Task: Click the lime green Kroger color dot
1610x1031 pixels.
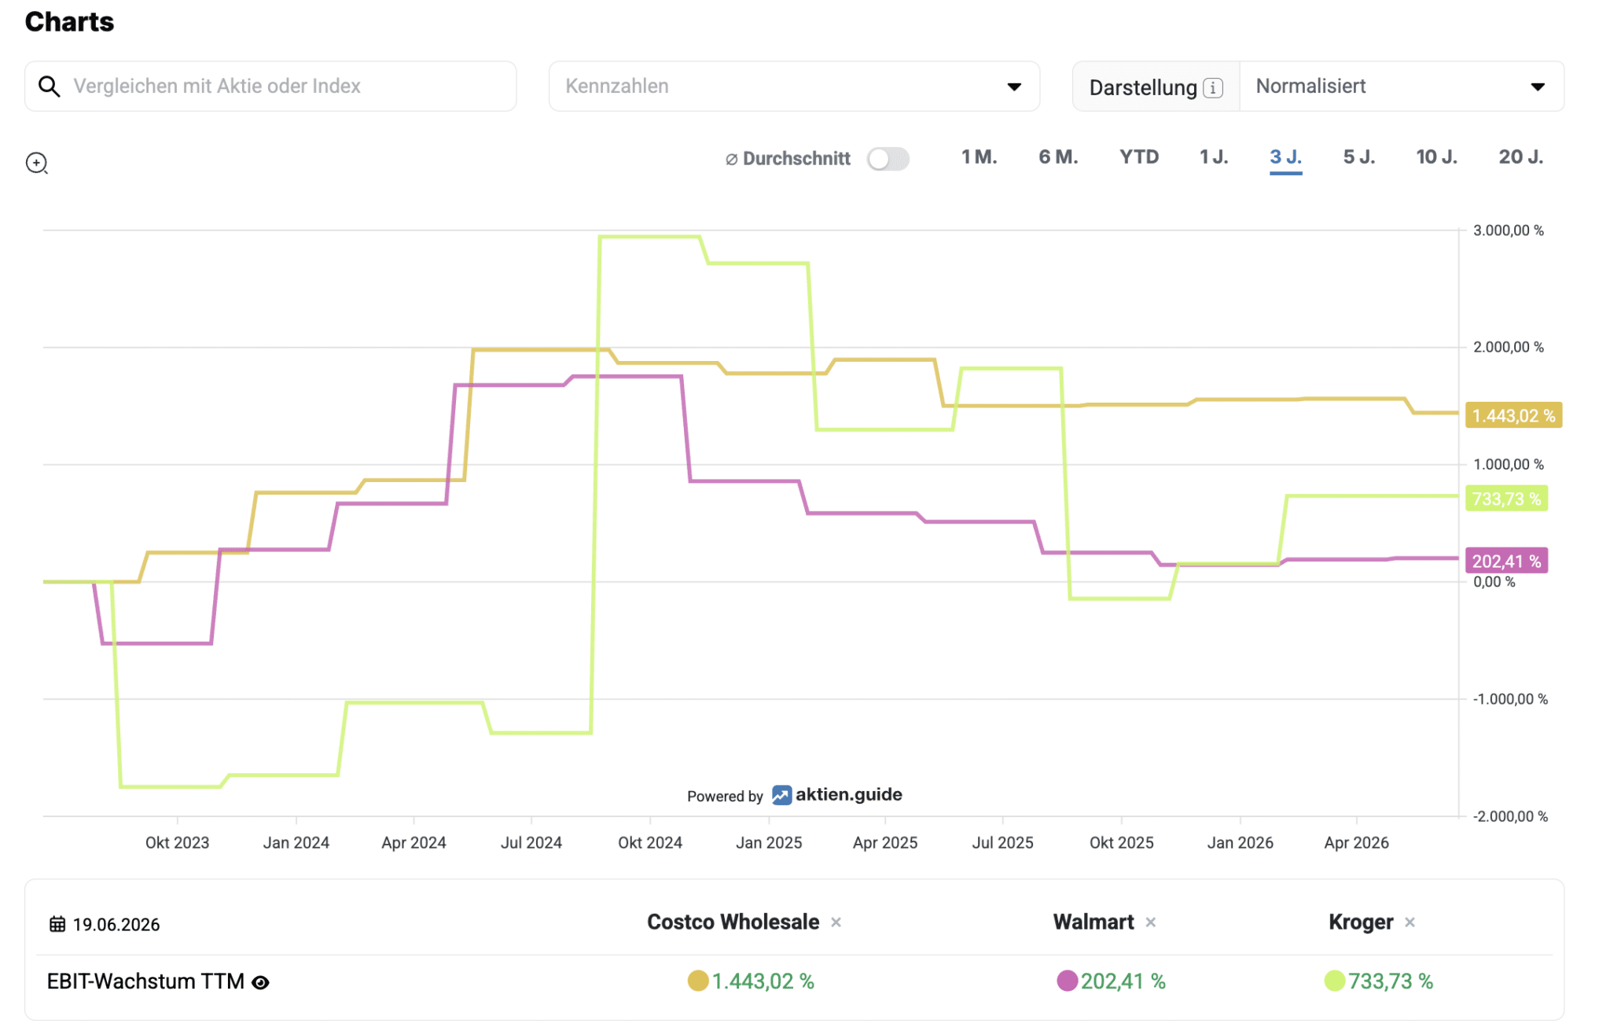Action: (x=1335, y=981)
